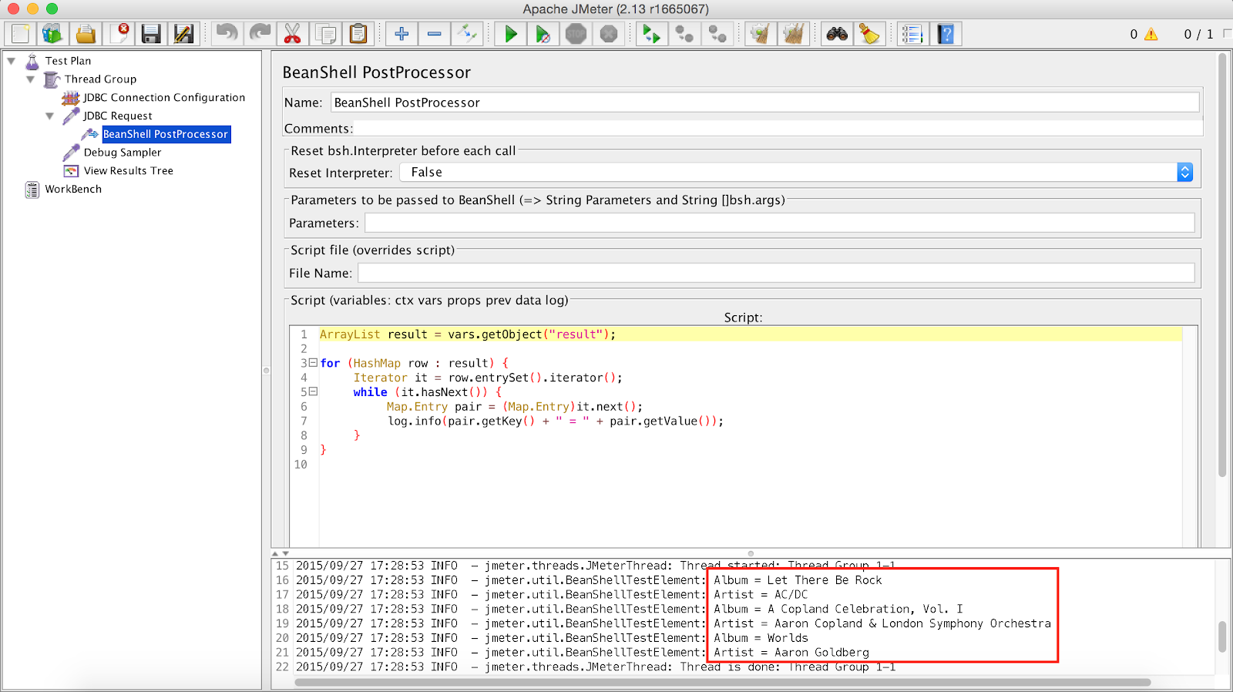Click the Save test plan floppy icon
This screenshot has height=692, width=1233.
coord(151,34)
